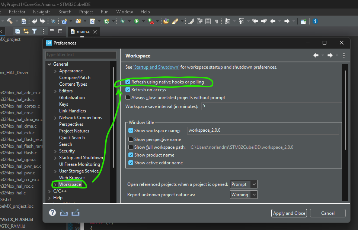Viewport: 358px width, 230px height.
Task: Select the main.c editor tab
Action: coord(83,32)
